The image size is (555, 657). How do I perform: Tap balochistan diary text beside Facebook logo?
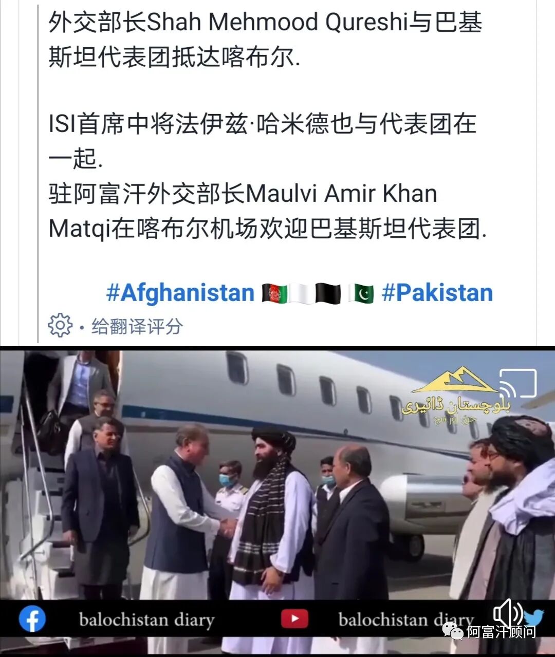click(x=146, y=620)
